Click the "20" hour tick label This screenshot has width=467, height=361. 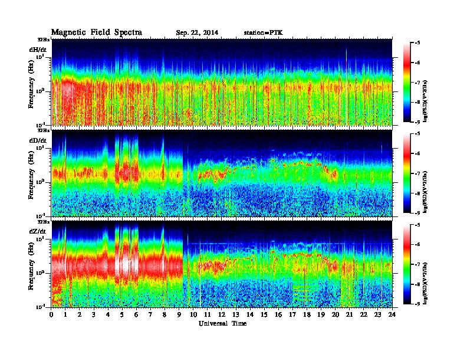click(x=335, y=314)
